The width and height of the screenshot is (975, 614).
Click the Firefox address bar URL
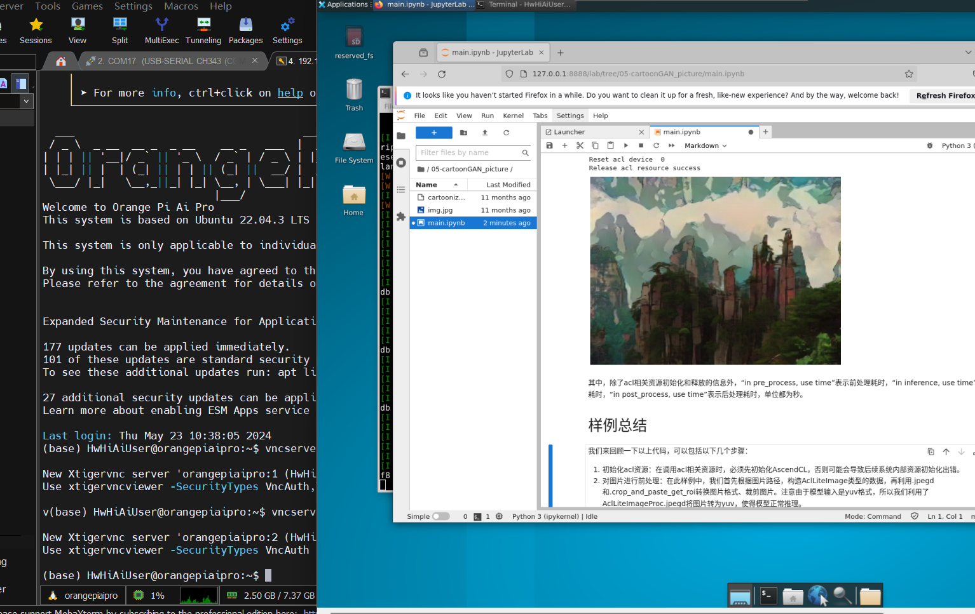coord(638,74)
